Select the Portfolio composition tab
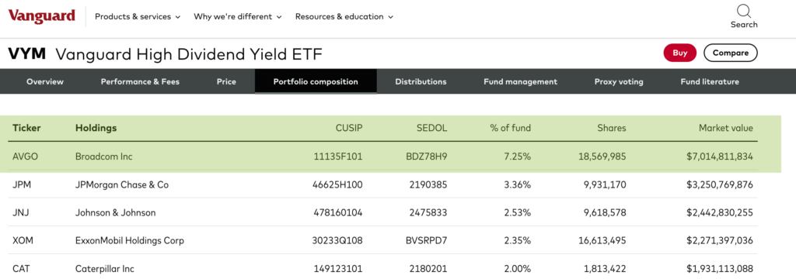 click(316, 81)
